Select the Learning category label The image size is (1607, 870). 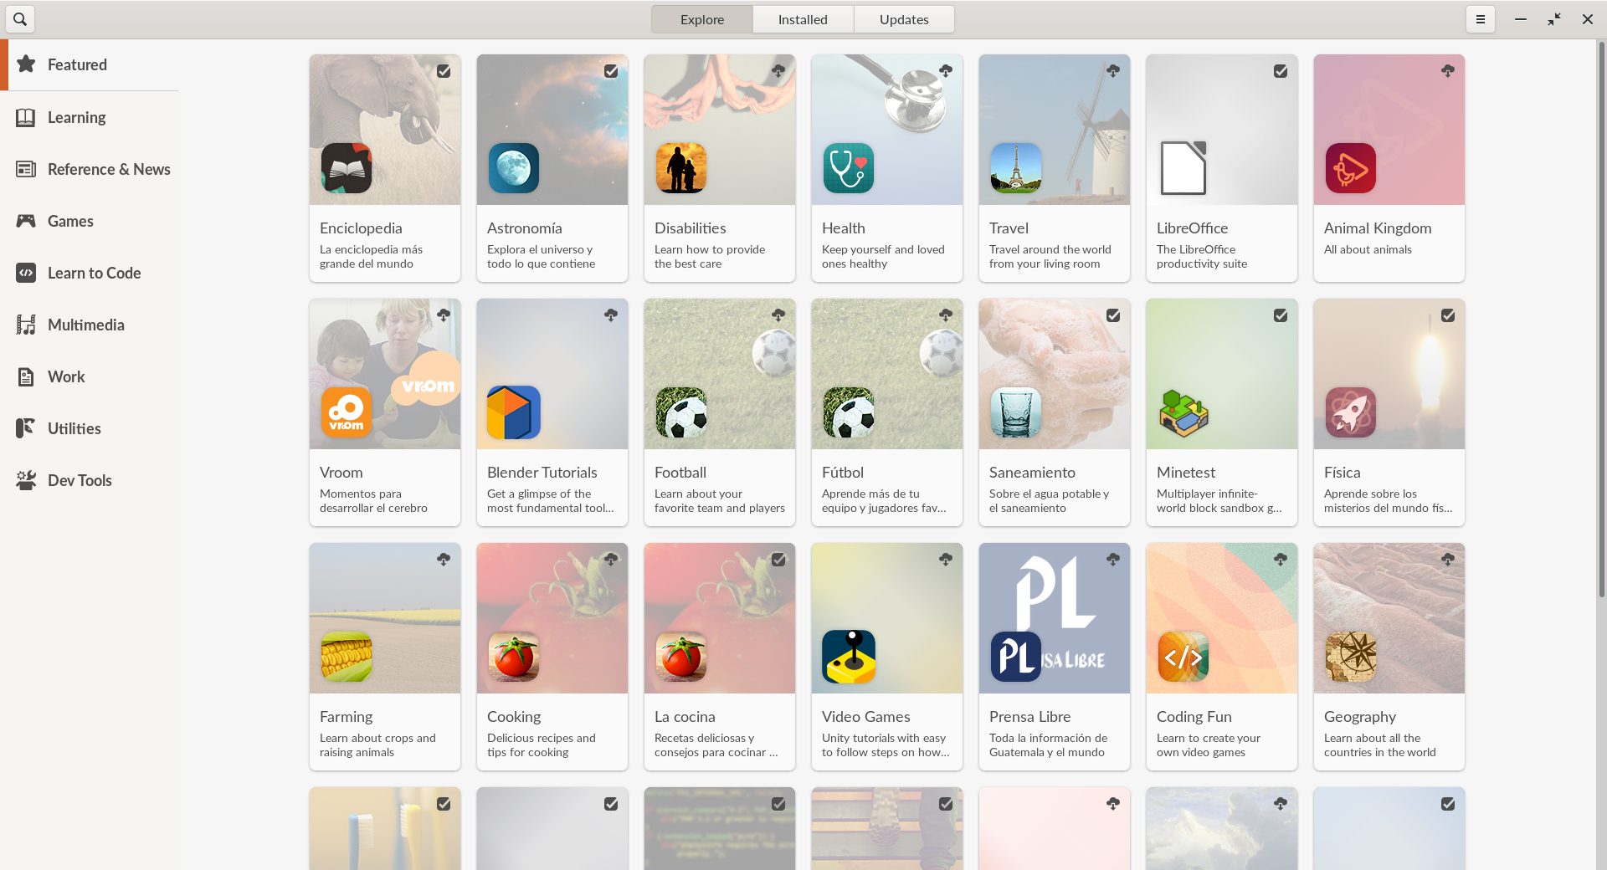tap(76, 117)
